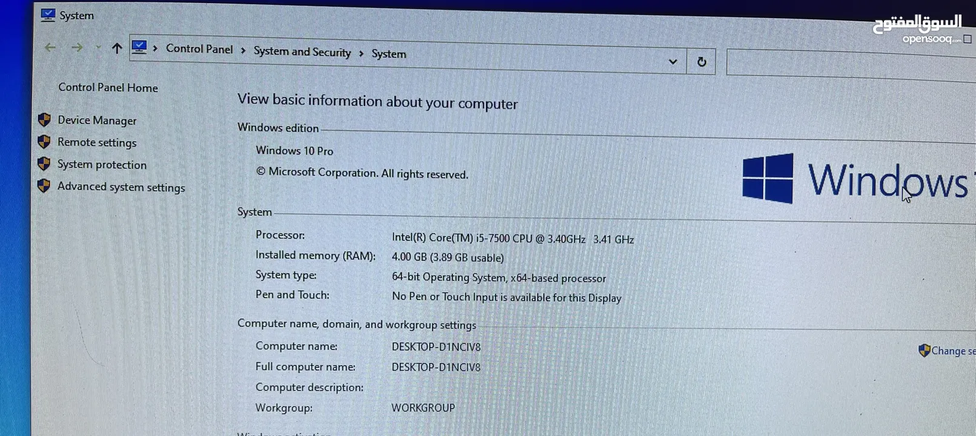Click shield icon beside Change settings
976x436 pixels.
(x=925, y=350)
